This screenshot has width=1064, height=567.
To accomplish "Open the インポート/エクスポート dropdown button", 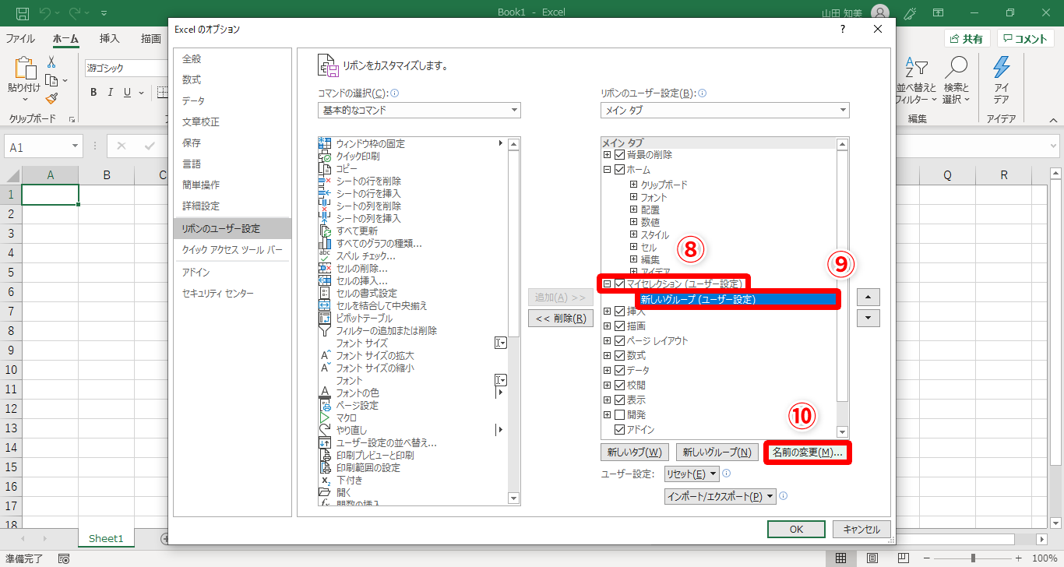I will 720,497.
